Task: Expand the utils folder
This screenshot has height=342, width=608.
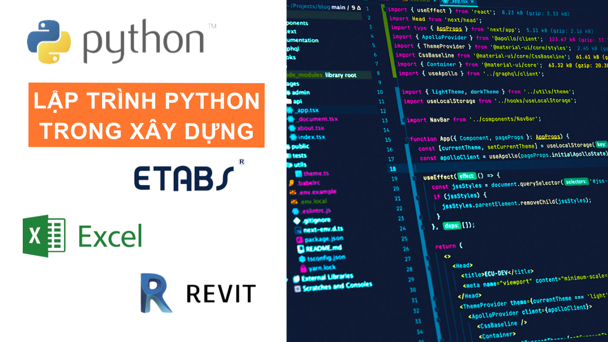Action: pos(299,165)
